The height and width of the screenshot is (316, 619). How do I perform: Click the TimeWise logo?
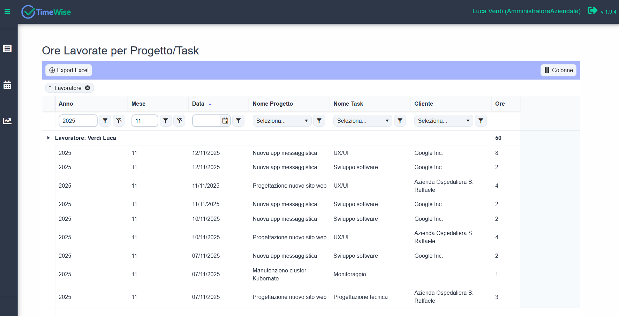pyautogui.click(x=46, y=12)
